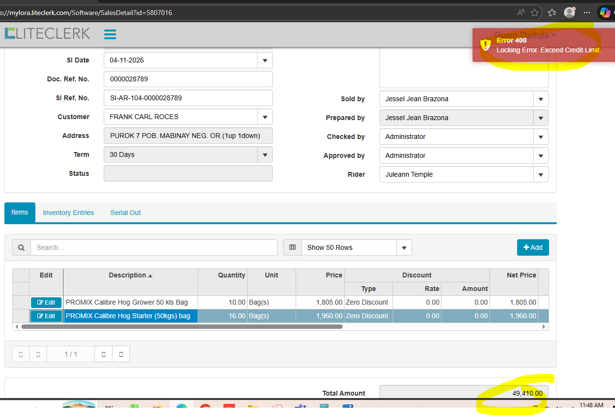This screenshot has width=615, height=415.
Task: Switch to the Inventory Entries tab
Action: coord(68,213)
